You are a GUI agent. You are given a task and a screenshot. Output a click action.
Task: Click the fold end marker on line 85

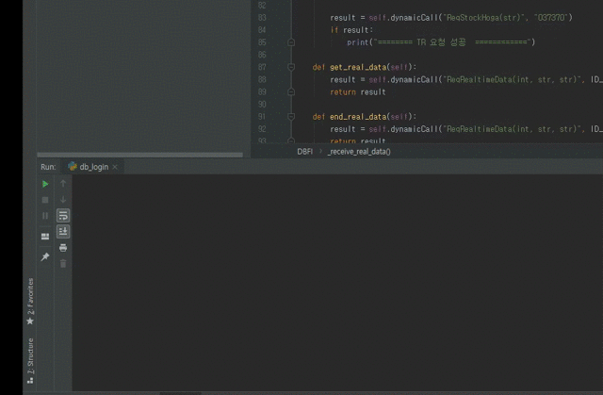coord(291,42)
